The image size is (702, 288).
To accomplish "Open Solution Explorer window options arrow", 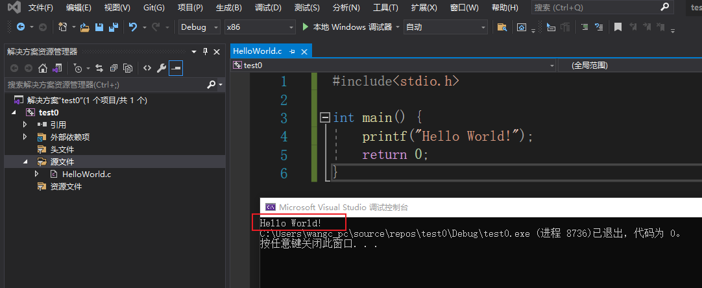I will [x=194, y=51].
